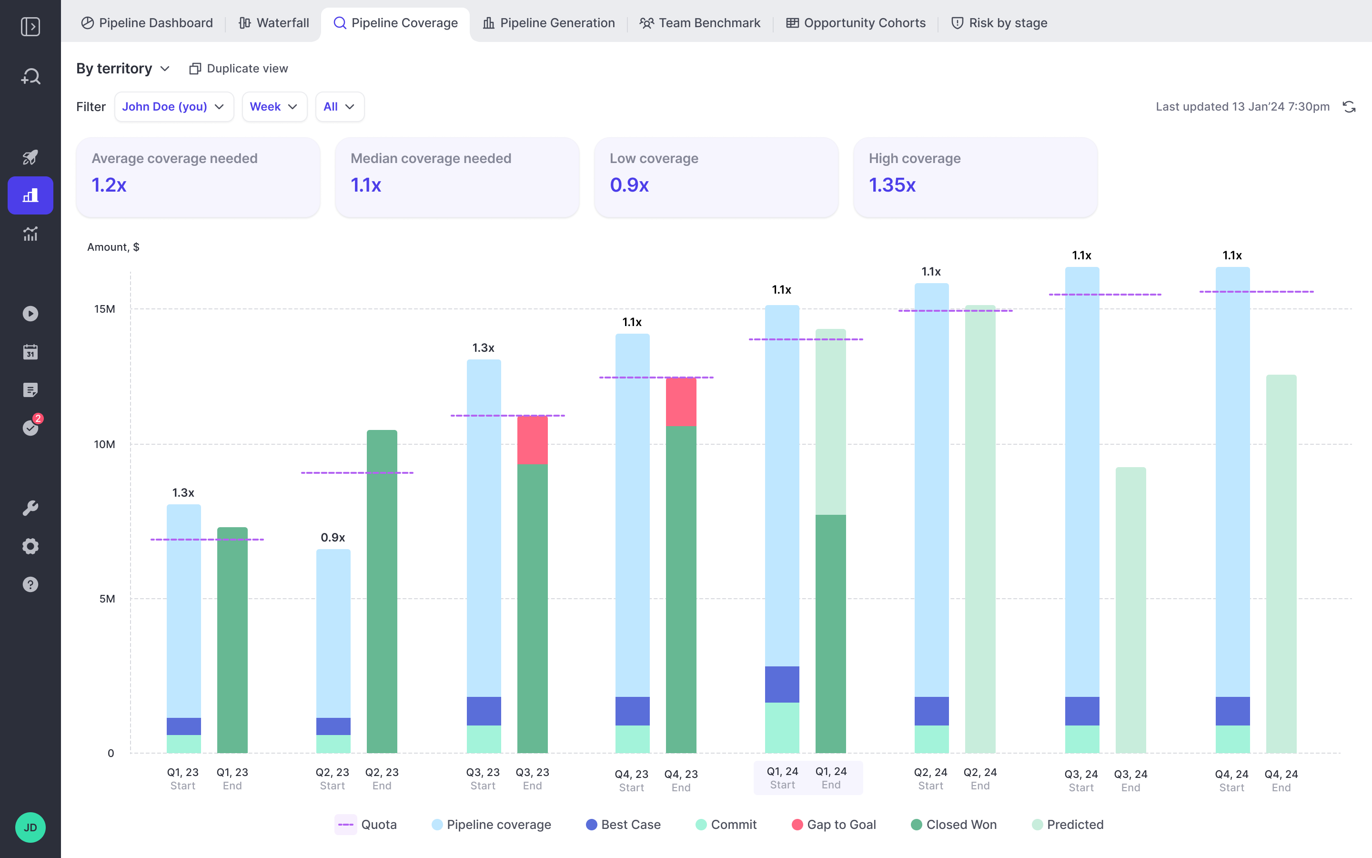Open the notes icon in sidebar
Image resolution: width=1372 pixels, height=858 pixels.
pos(30,390)
